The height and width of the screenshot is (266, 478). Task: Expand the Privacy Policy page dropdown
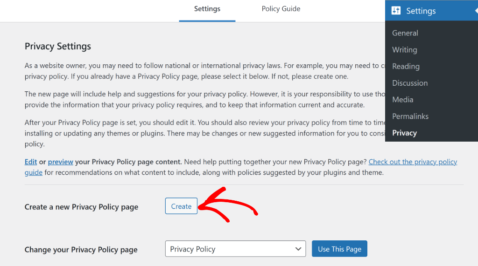point(235,249)
